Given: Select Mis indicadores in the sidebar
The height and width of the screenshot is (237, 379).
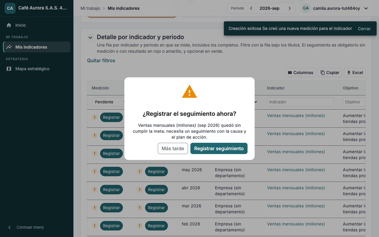Looking at the screenshot, I should tap(37, 47).
